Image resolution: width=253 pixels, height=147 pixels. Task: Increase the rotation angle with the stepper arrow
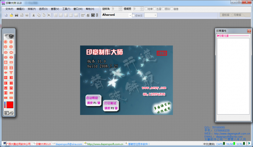[x=120, y=8]
